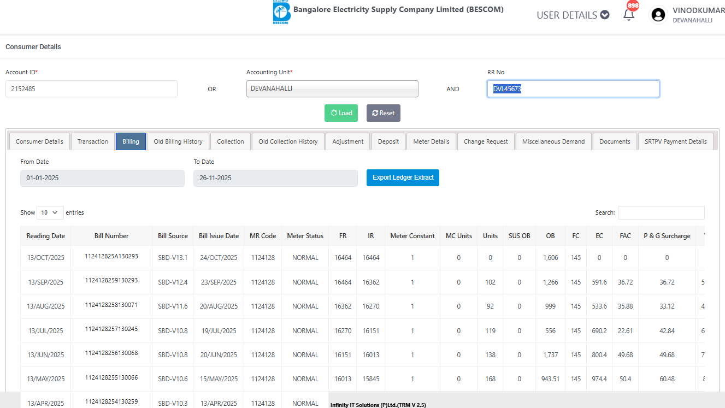Screen dimensions: 725x408
Task: Select the Old Billing History tab
Action: pos(178,141)
